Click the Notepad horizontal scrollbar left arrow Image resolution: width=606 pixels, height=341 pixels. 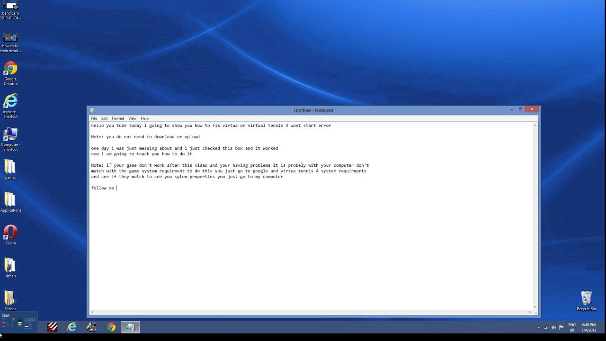coord(92,312)
